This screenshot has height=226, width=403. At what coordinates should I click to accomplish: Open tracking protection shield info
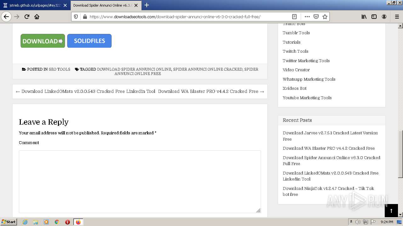[76, 17]
